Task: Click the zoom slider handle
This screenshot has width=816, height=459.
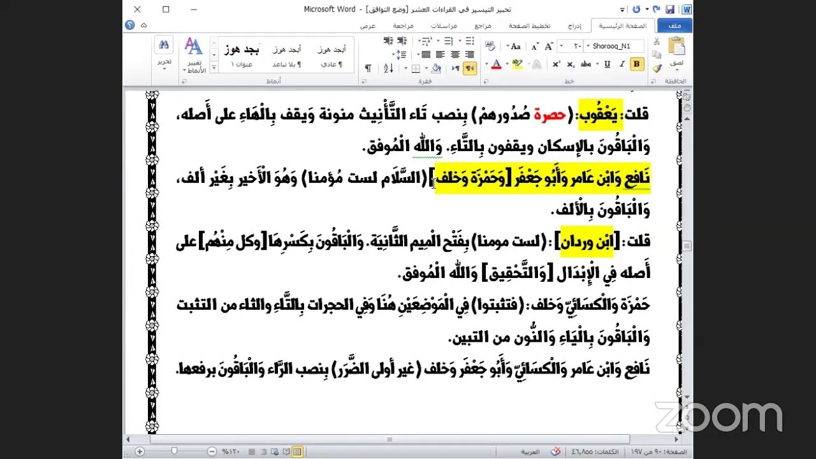Action: [x=175, y=451]
